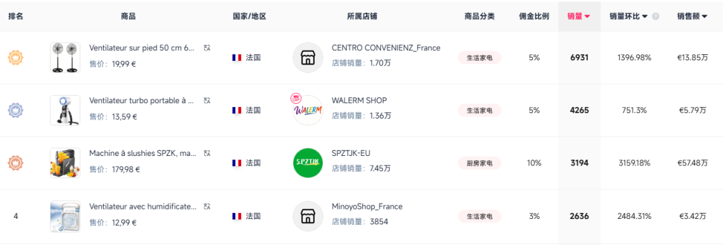This screenshot has width=723, height=245.
Task: Sort by 销量 column arrow
Action: pos(588,16)
